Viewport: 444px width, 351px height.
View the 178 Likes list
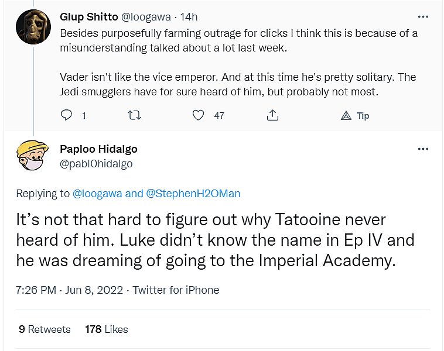point(106,329)
